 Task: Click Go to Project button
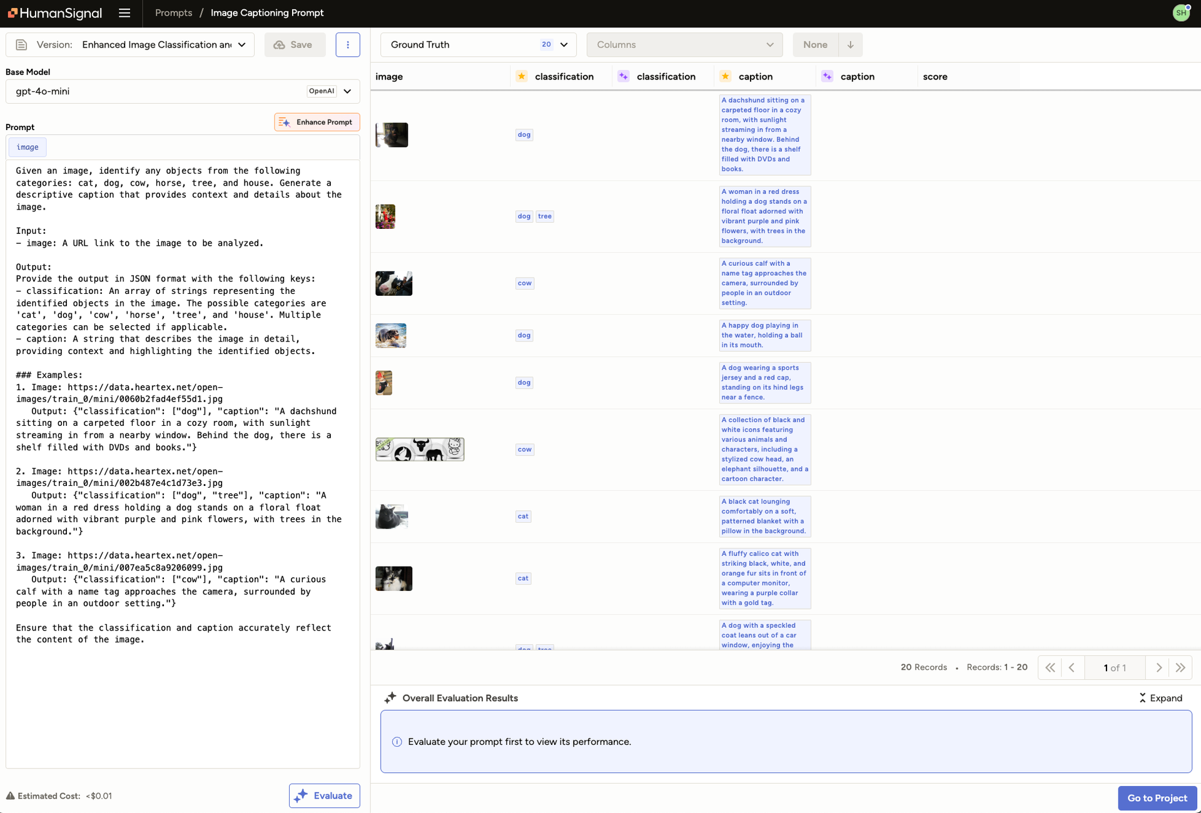point(1157,798)
